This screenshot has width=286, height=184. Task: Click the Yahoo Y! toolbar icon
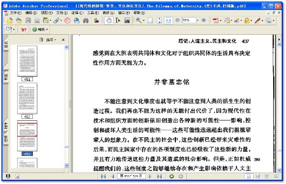click(23, 29)
